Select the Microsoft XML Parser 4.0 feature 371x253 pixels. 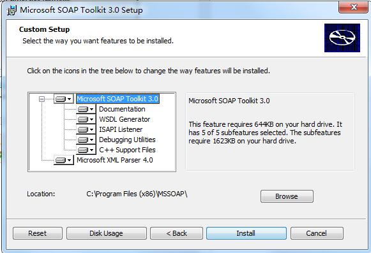click(115, 160)
